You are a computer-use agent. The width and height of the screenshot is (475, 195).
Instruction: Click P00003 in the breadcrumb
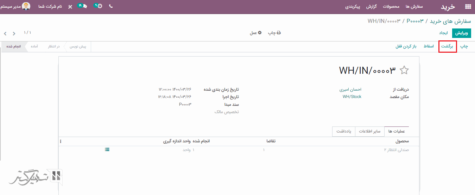pyautogui.click(x=415, y=21)
